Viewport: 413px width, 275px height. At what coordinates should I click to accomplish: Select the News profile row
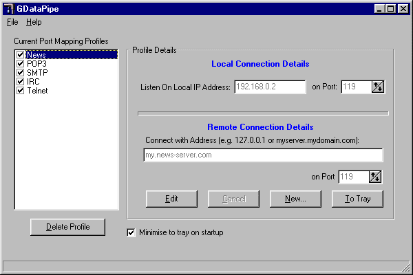pyautogui.click(x=72, y=55)
